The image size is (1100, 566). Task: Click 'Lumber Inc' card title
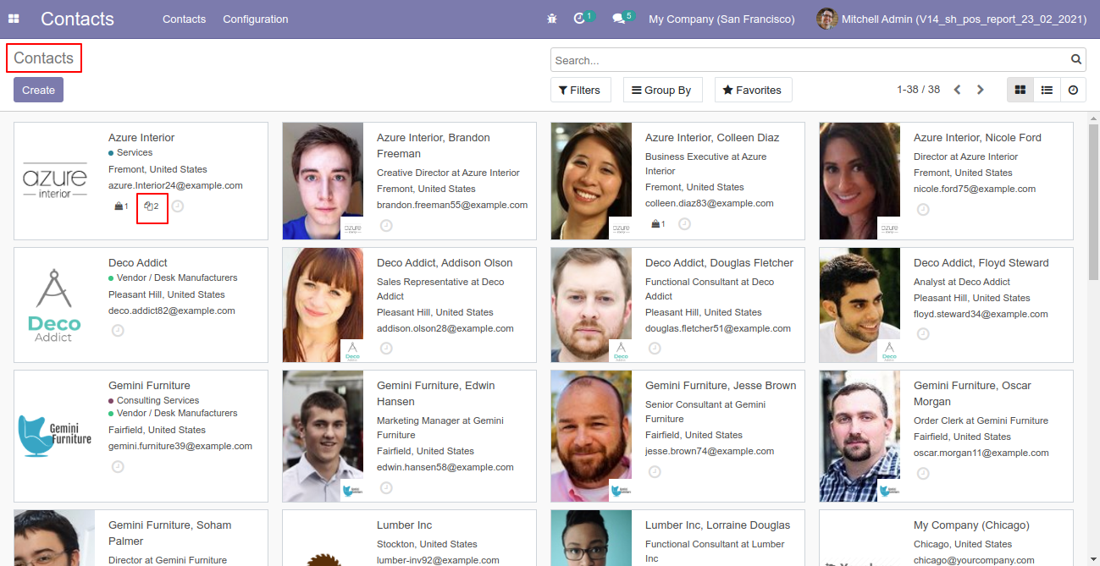tap(404, 525)
